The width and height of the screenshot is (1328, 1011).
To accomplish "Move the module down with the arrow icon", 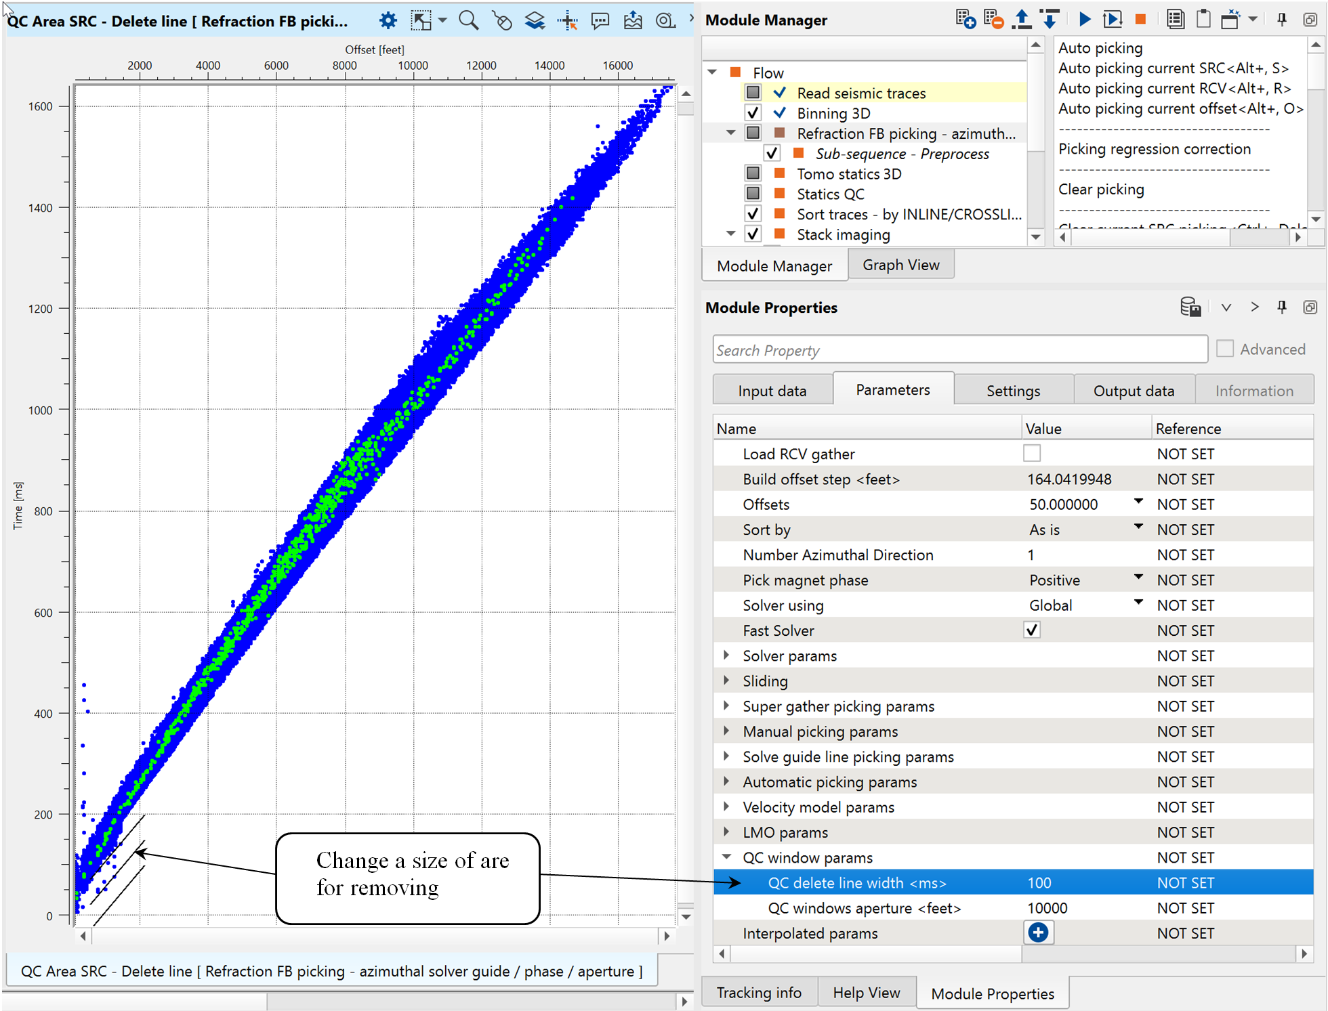I will [x=1050, y=19].
